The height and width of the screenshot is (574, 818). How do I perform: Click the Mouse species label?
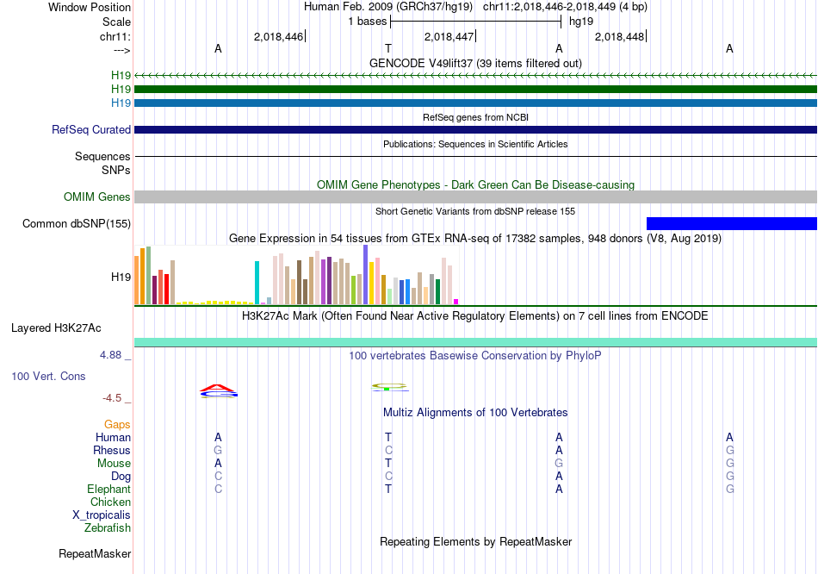114,464
